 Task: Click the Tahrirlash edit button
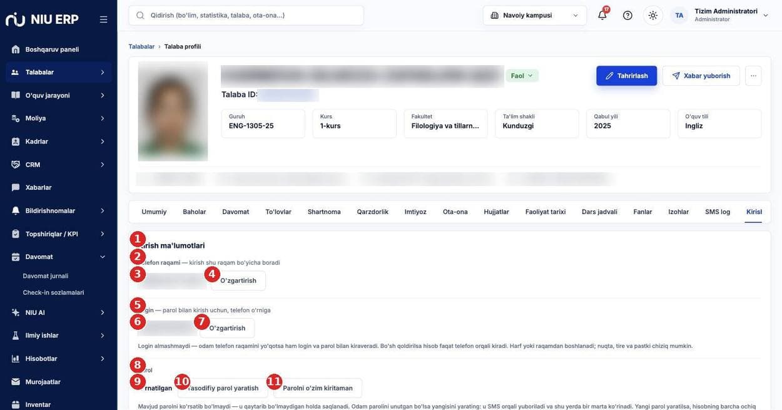click(627, 76)
